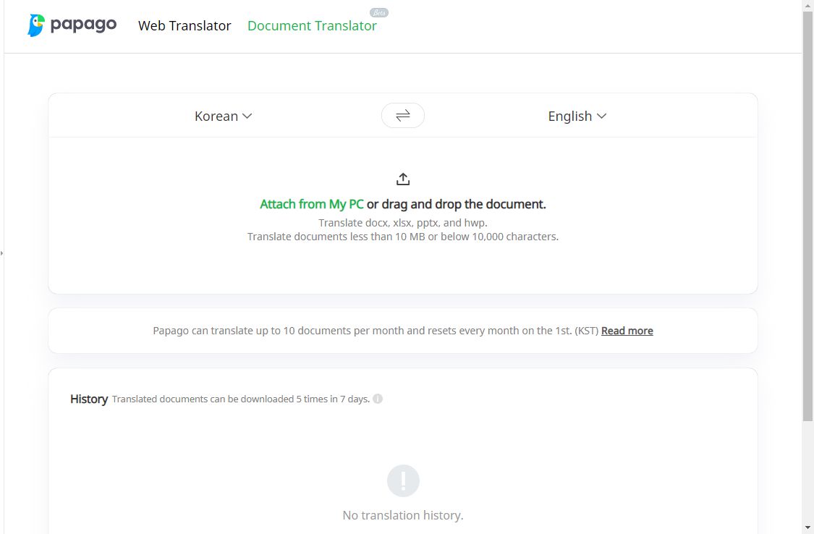Click the exclamation mark no-history icon
814x534 pixels.
403,480
